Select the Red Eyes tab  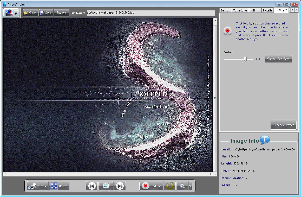[x=281, y=10]
